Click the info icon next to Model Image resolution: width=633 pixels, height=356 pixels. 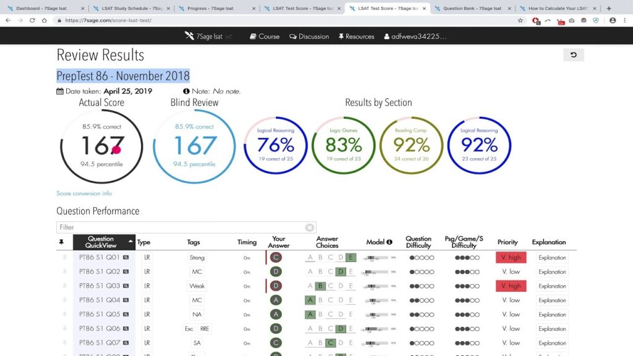(389, 242)
